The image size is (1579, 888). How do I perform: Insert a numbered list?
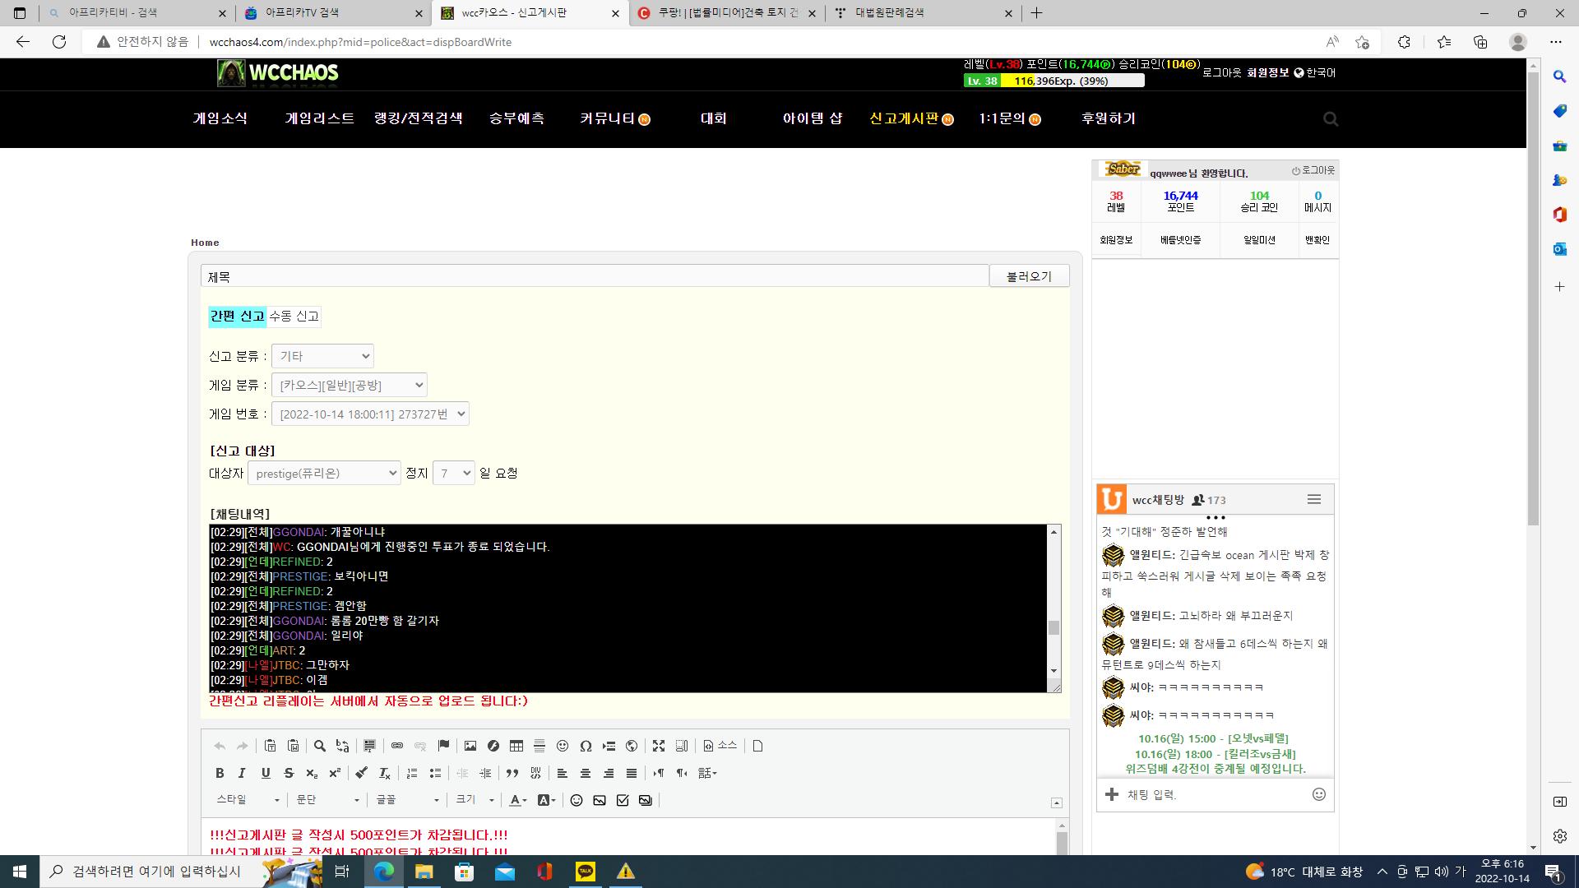412,773
